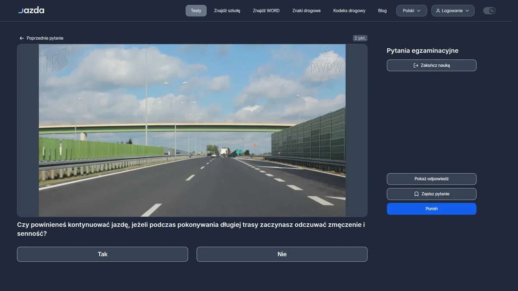
Task: Click the road question image
Action: tap(192, 130)
